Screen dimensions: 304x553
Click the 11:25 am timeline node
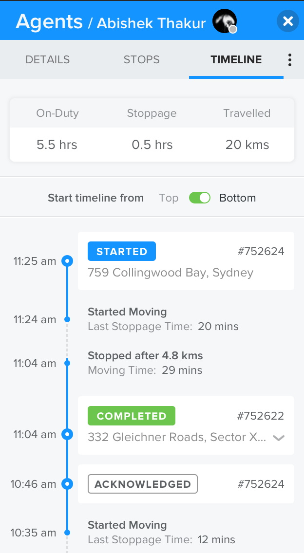click(68, 261)
